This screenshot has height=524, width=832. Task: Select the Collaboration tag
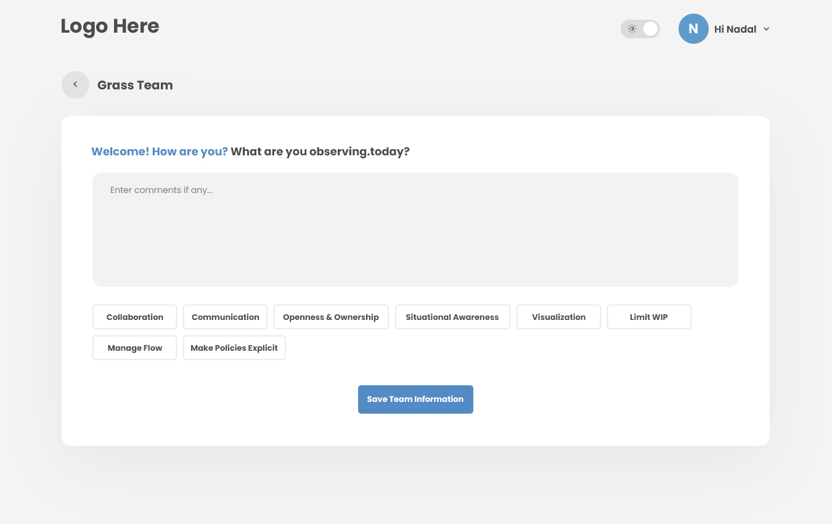(x=134, y=317)
